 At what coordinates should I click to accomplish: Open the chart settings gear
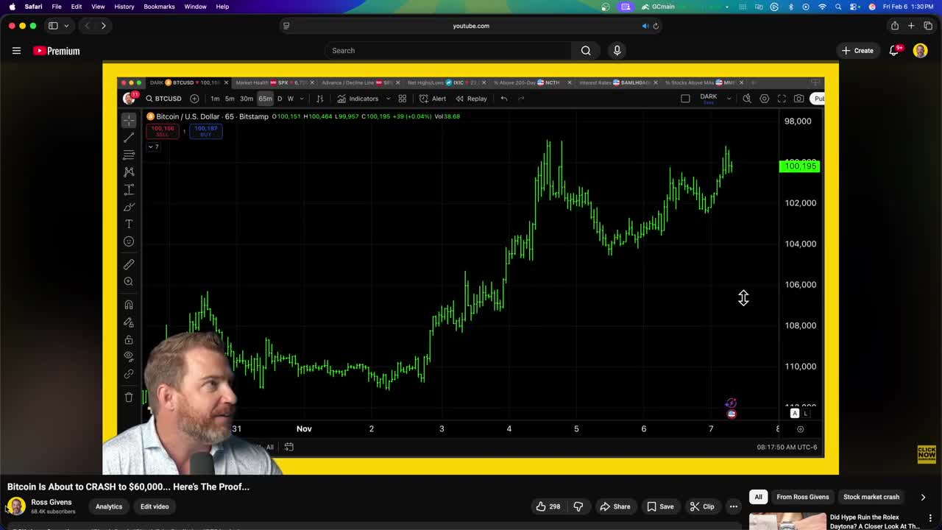764,98
